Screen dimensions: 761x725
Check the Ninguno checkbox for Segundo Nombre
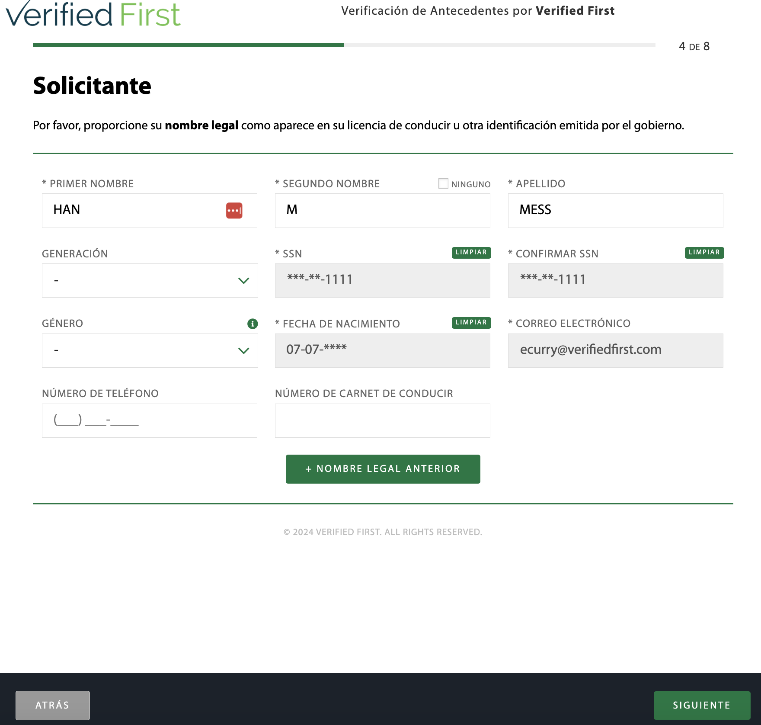tap(443, 183)
